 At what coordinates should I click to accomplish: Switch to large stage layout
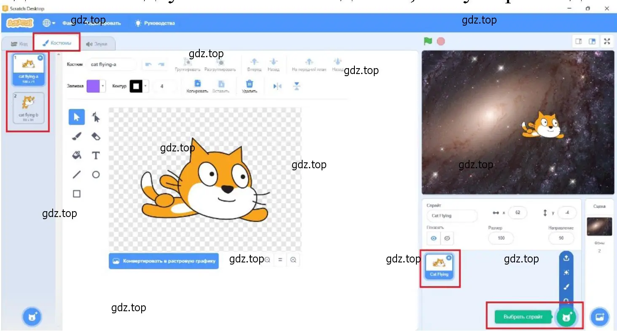(x=592, y=41)
